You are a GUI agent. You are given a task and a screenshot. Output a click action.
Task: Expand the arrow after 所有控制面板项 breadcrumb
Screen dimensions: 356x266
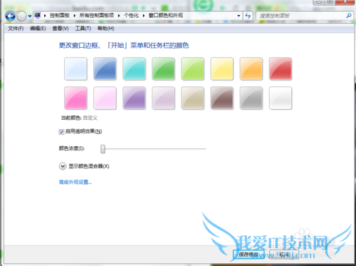click(x=119, y=16)
